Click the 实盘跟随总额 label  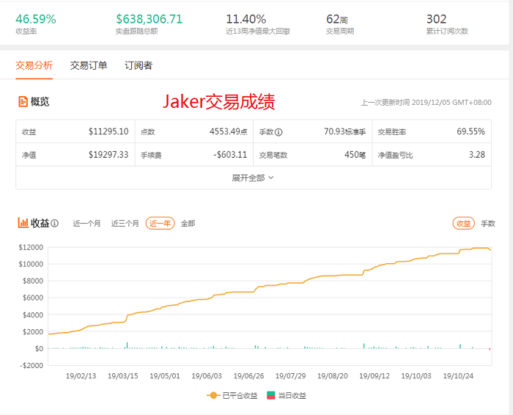tap(137, 31)
